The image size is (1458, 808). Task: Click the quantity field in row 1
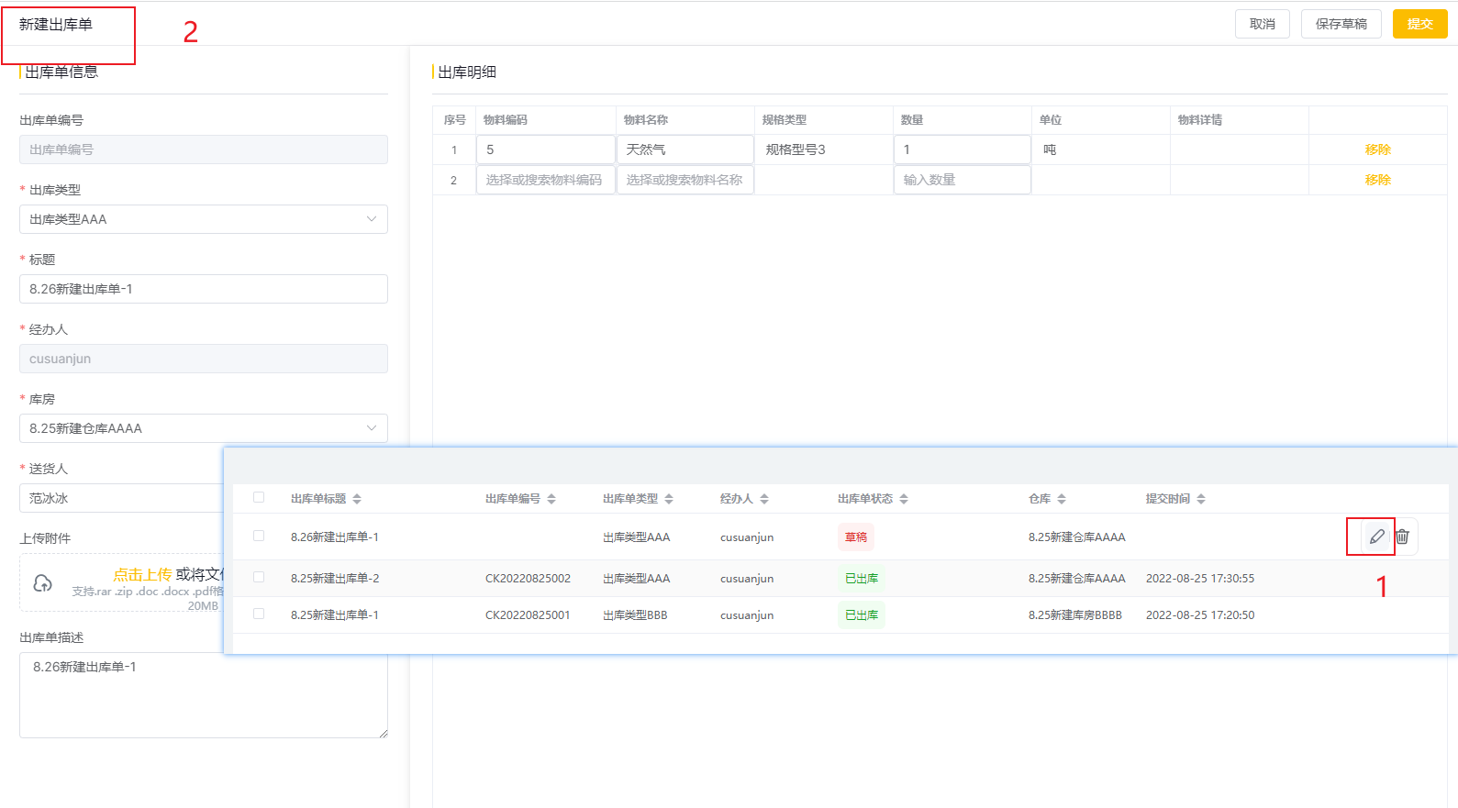tap(963, 149)
